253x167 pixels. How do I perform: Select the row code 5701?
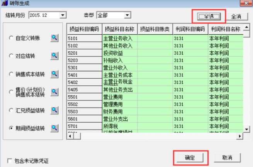(85, 126)
